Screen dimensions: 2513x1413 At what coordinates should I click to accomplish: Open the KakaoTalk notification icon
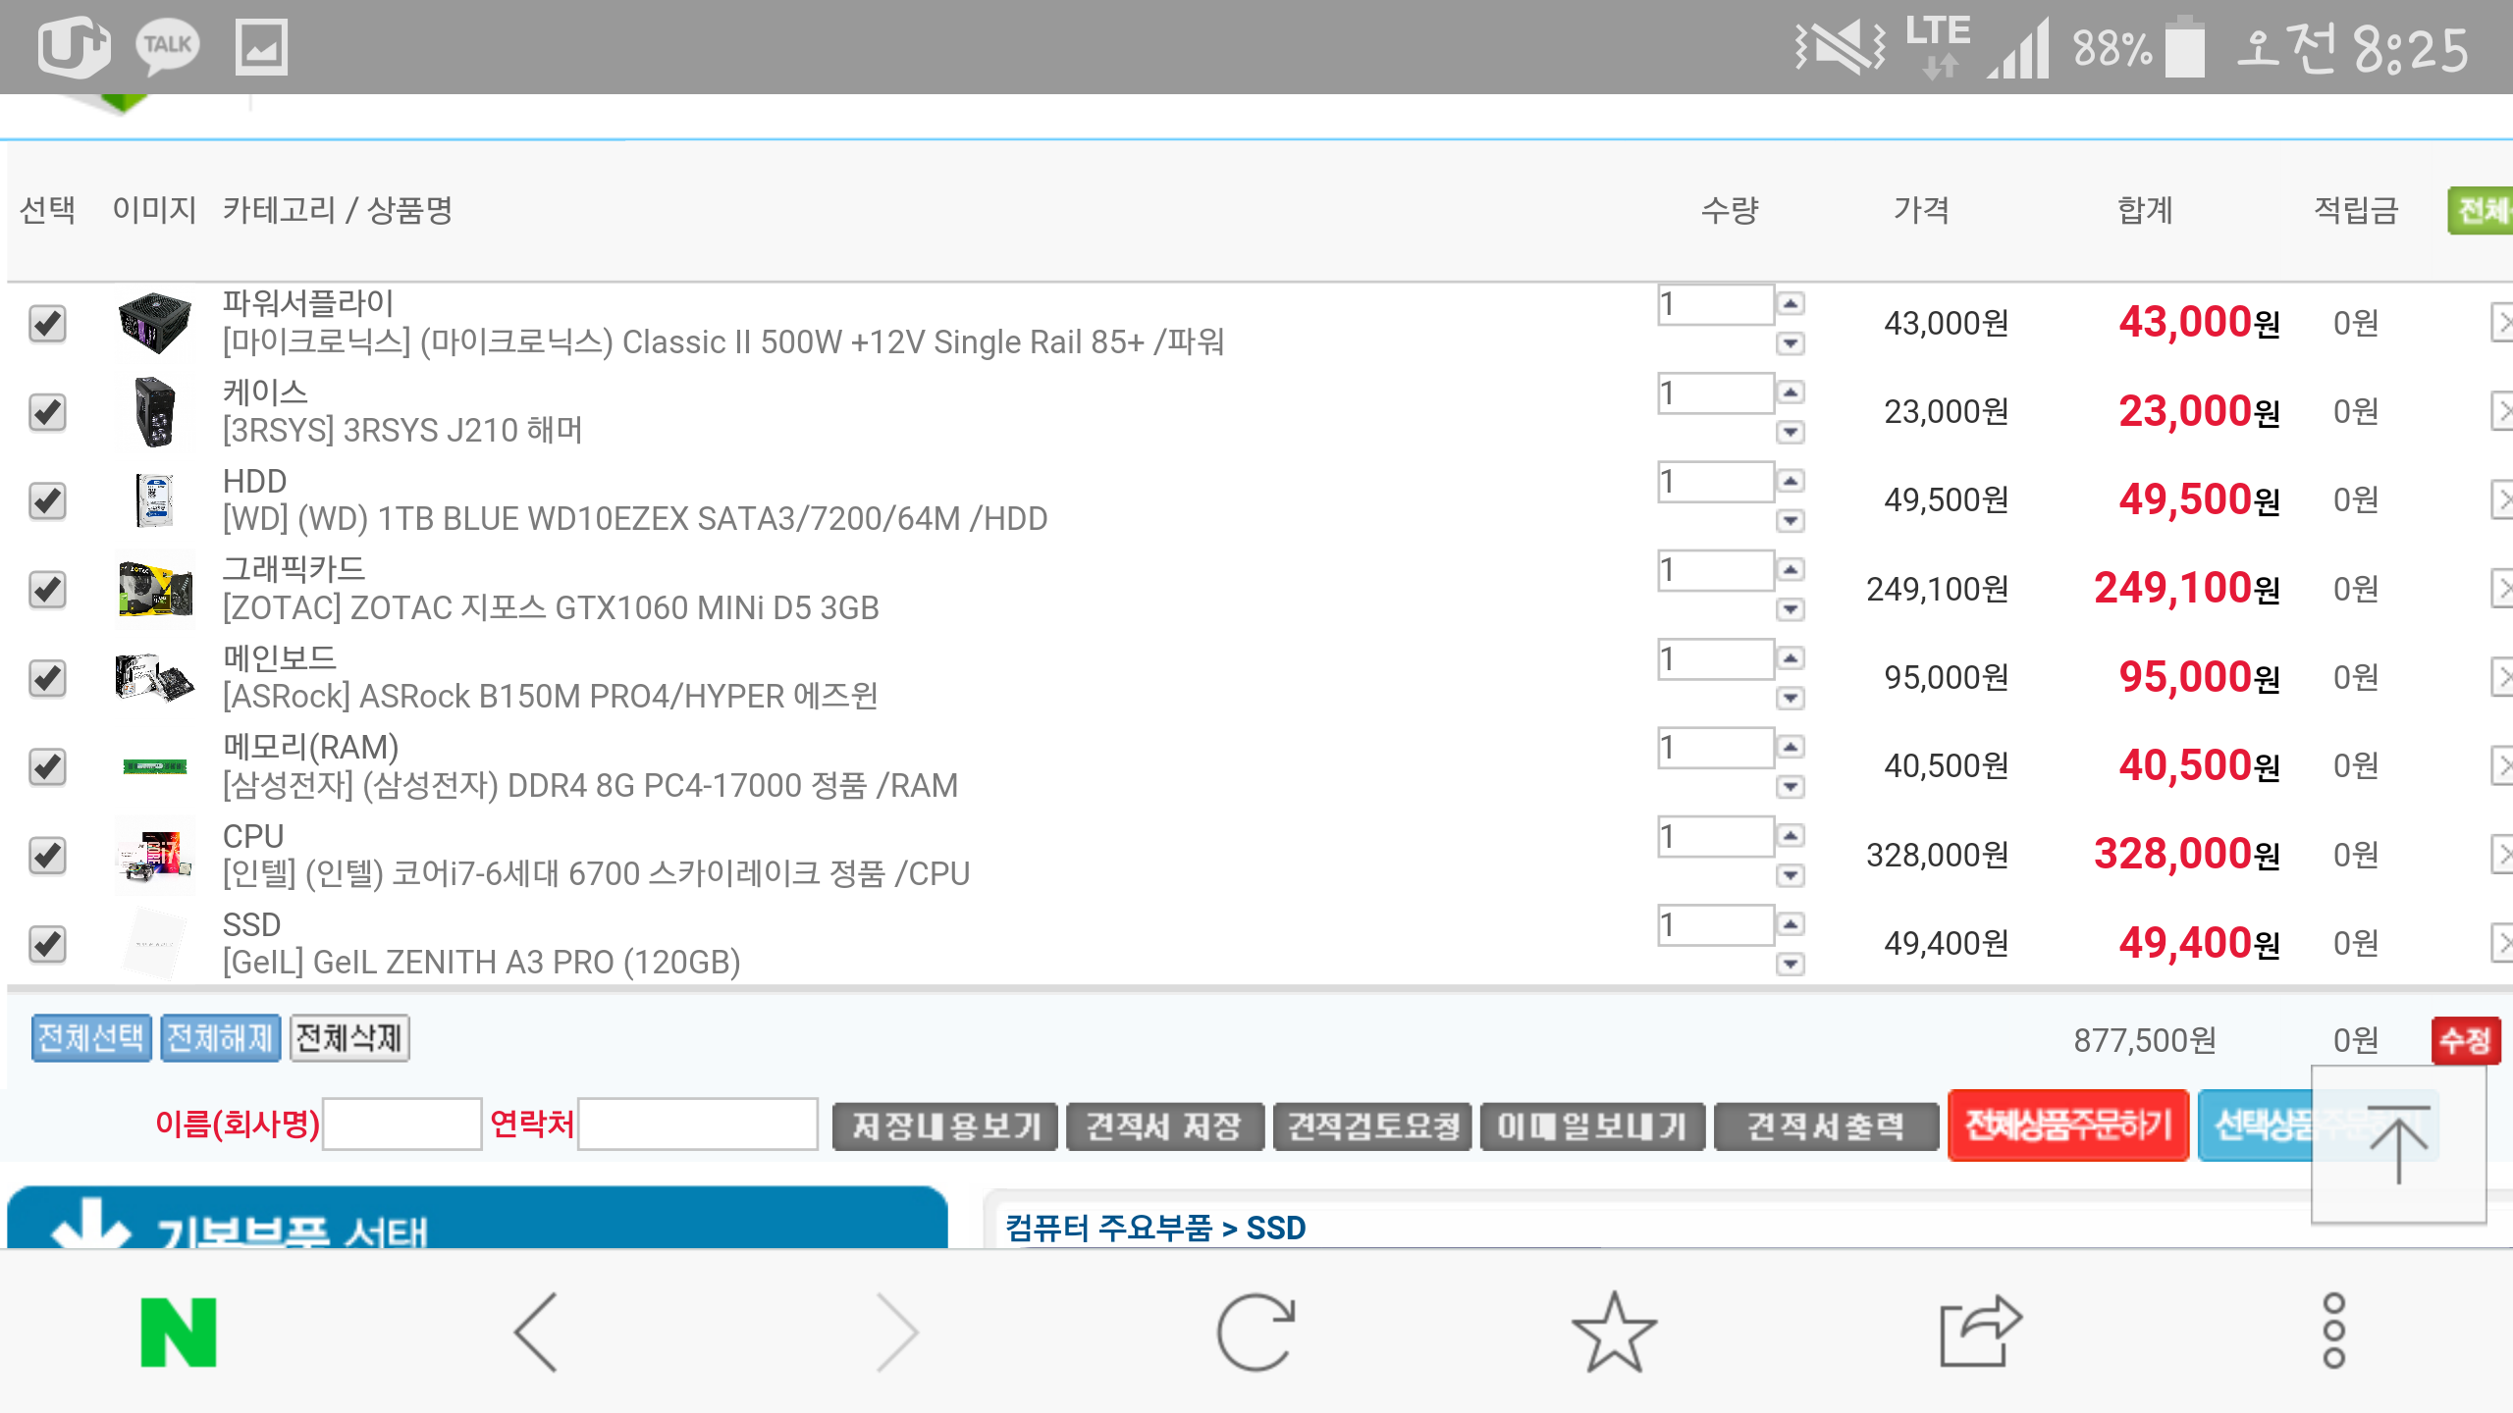click(x=167, y=46)
